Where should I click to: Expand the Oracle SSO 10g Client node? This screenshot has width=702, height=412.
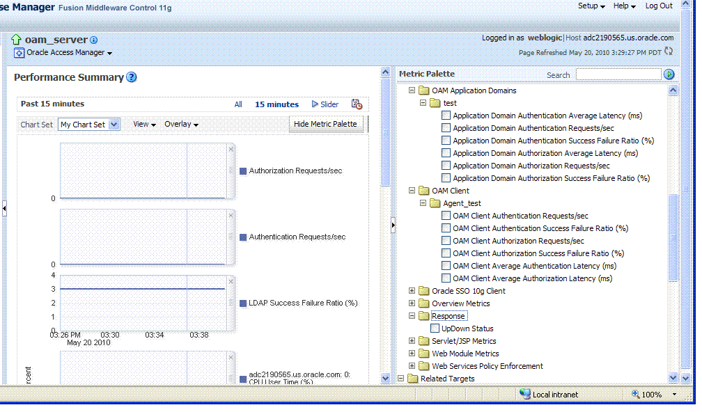(x=412, y=291)
